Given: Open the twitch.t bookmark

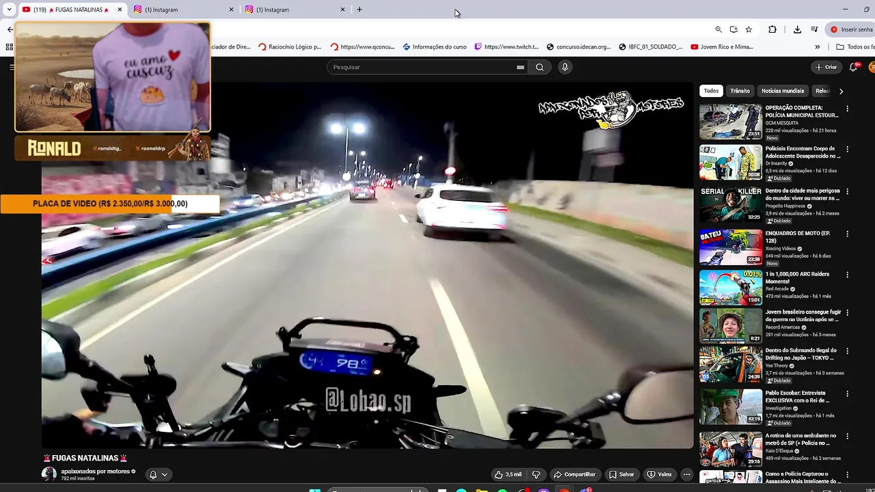Looking at the screenshot, I should (x=507, y=46).
